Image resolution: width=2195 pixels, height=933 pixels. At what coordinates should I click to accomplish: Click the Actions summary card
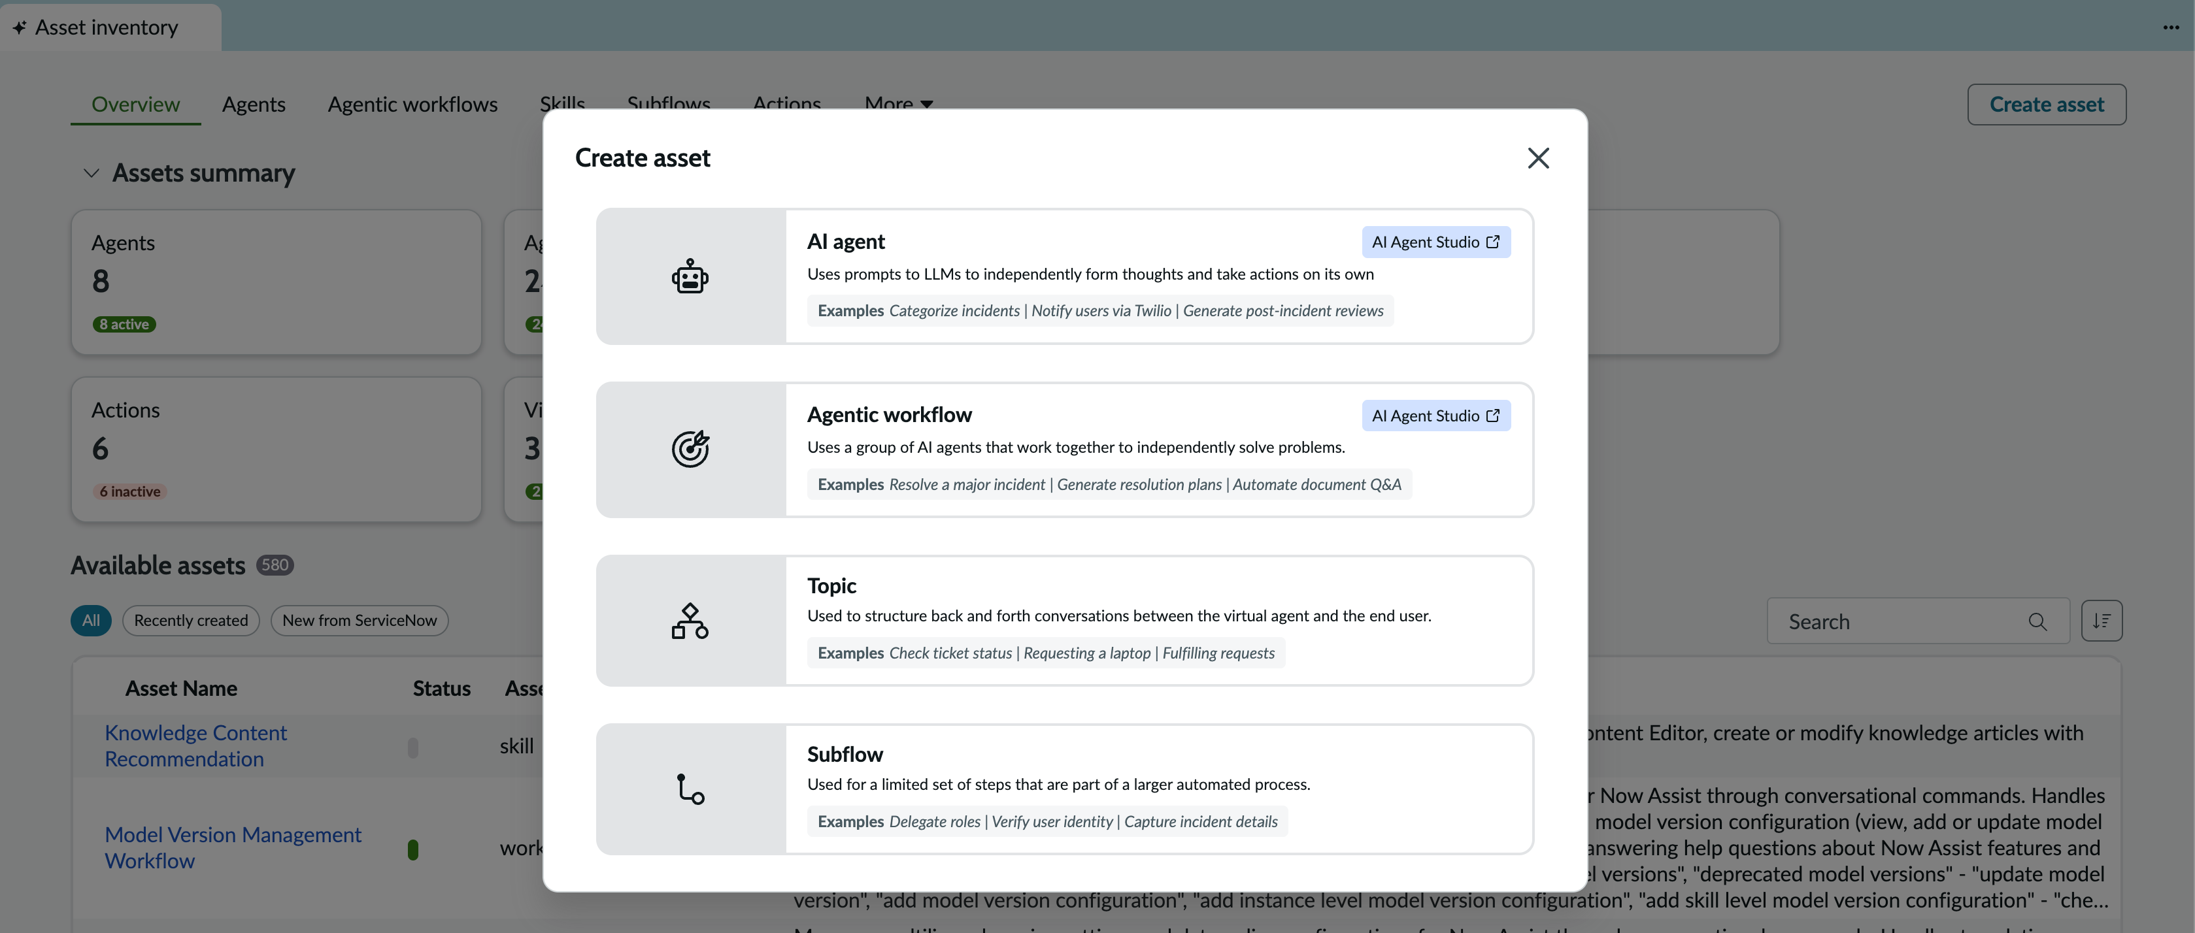click(x=276, y=450)
